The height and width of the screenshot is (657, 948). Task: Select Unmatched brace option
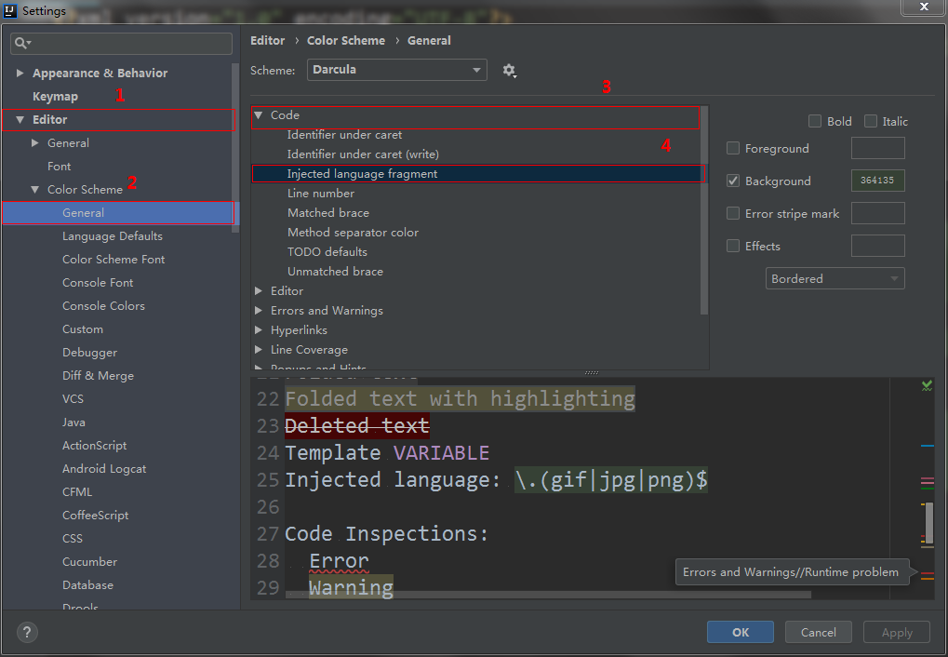(x=335, y=271)
